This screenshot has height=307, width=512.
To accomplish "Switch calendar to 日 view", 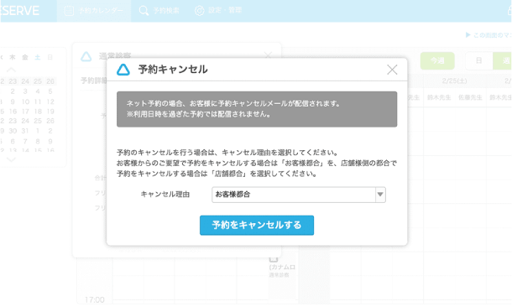I will tap(478, 60).
